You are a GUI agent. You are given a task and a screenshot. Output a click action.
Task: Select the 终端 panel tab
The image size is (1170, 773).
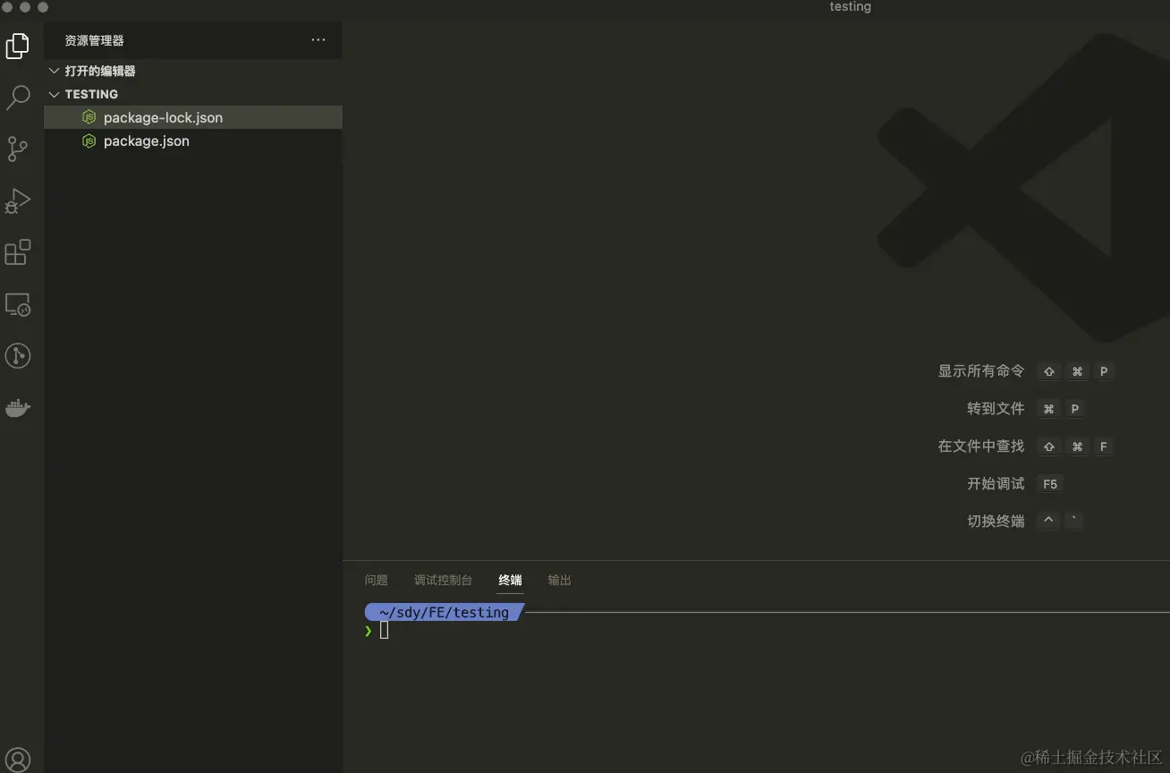click(510, 580)
